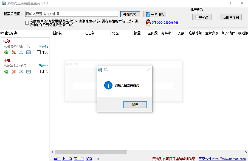
Task: Click the export icon for the 电视 record
Action: pos(21,52)
